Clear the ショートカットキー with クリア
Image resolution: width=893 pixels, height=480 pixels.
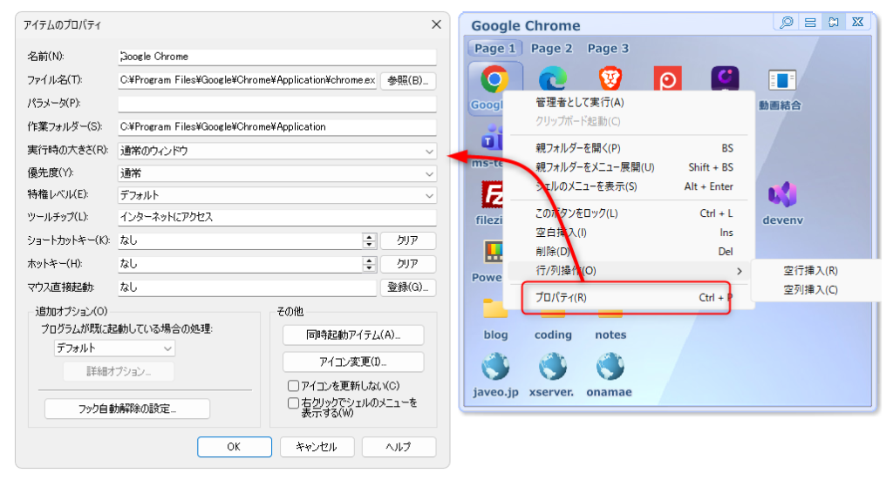pos(408,240)
